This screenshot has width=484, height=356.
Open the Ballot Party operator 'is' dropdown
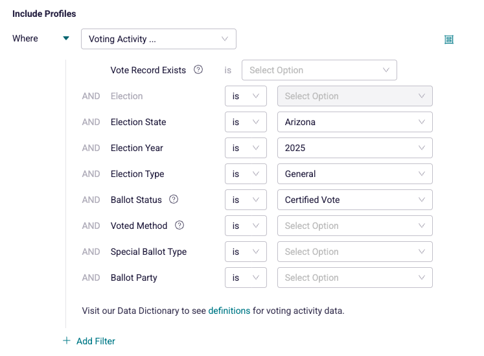pos(246,278)
